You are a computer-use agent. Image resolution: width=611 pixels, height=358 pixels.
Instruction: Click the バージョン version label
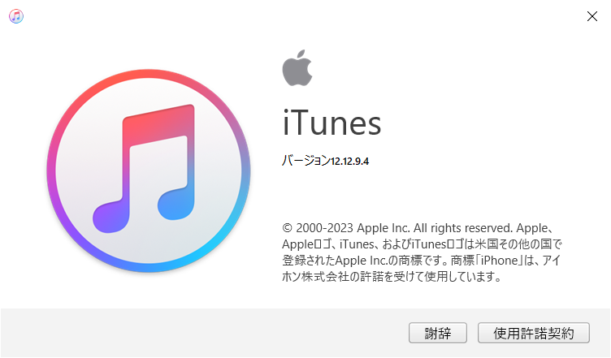(306, 160)
